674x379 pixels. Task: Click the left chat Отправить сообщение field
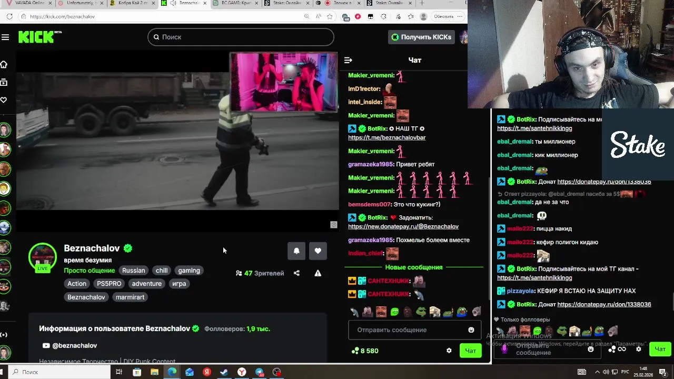(414, 330)
